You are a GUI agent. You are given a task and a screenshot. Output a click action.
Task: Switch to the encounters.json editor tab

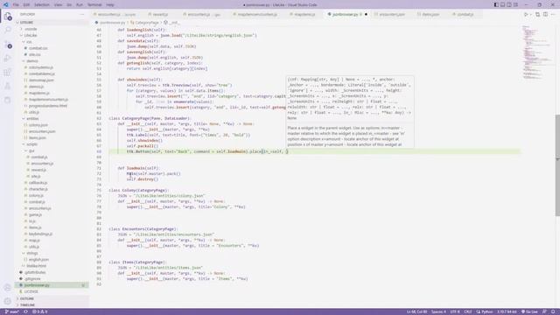point(392,14)
